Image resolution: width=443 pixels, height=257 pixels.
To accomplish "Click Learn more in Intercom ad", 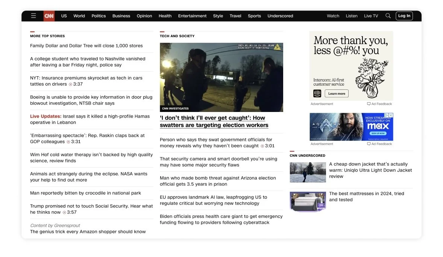I will click(337, 94).
